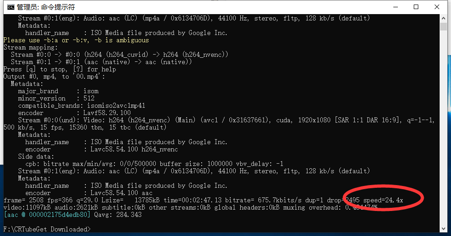
Task: Close the Command Prompt window
Action: [436, 7]
